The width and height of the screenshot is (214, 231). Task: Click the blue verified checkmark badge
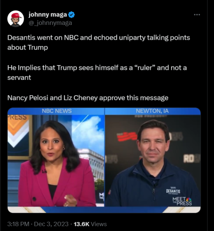[72, 15]
